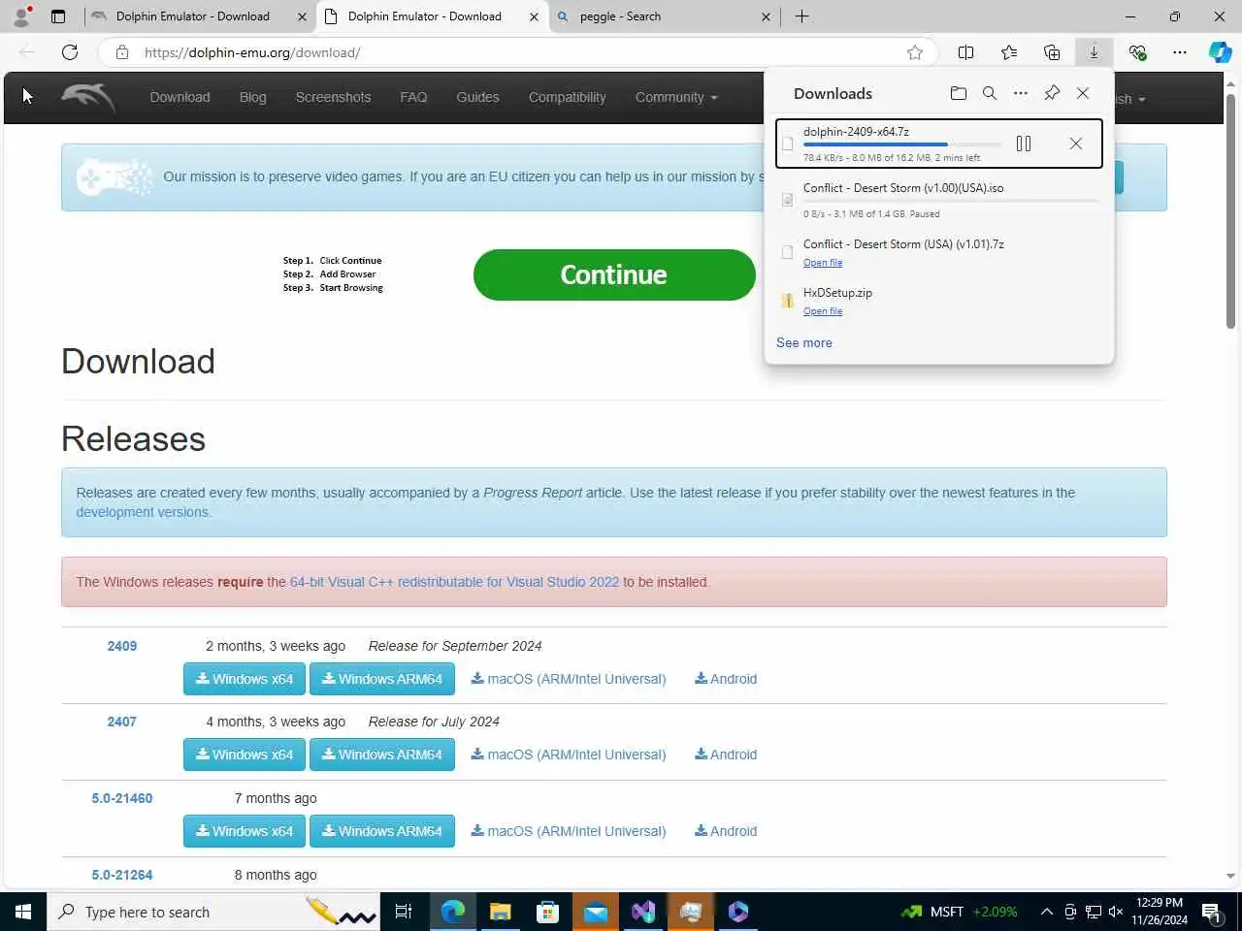The height and width of the screenshot is (931, 1242).
Task: Open the Download nav item
Action: (x=180, y=97)
